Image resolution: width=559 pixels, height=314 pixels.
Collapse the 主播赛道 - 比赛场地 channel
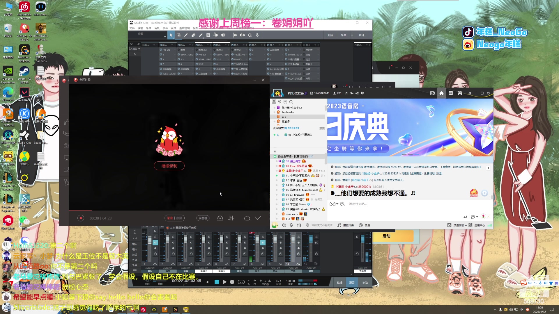pos(275,156)
